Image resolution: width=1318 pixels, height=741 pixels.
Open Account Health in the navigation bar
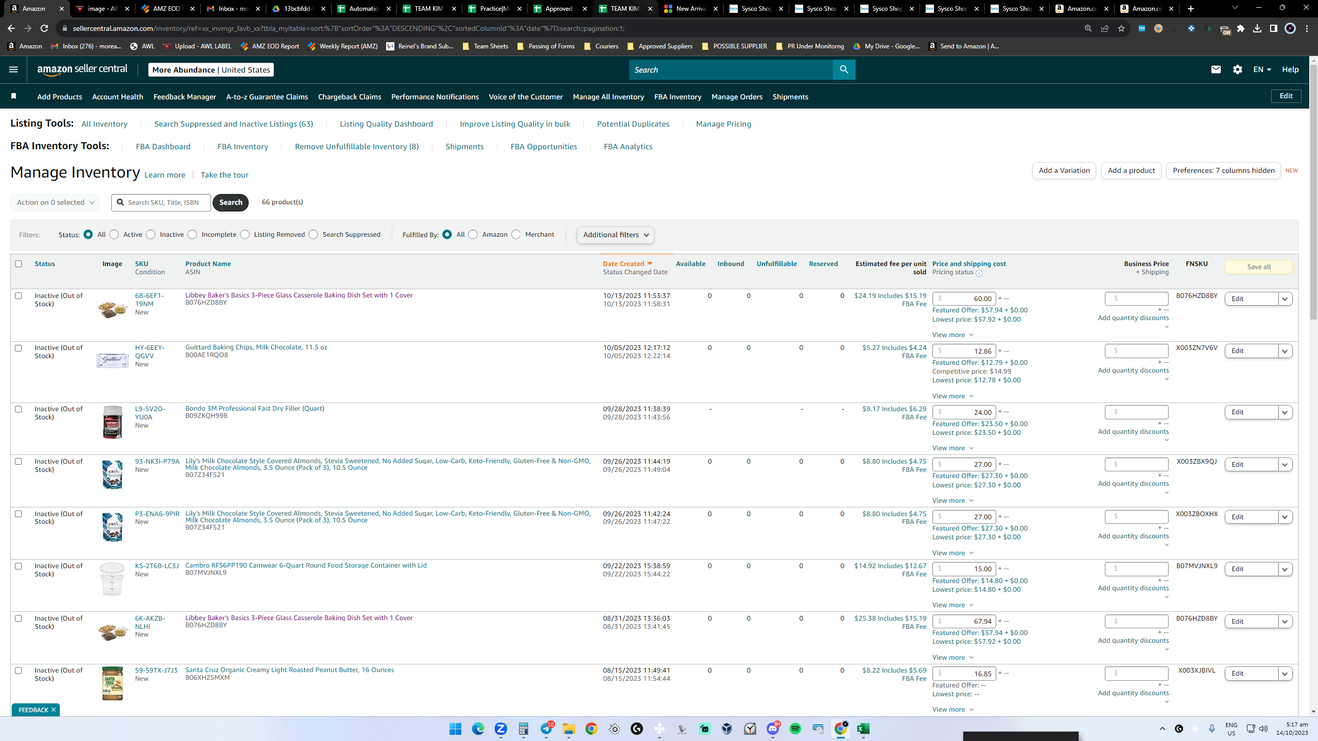118,97
